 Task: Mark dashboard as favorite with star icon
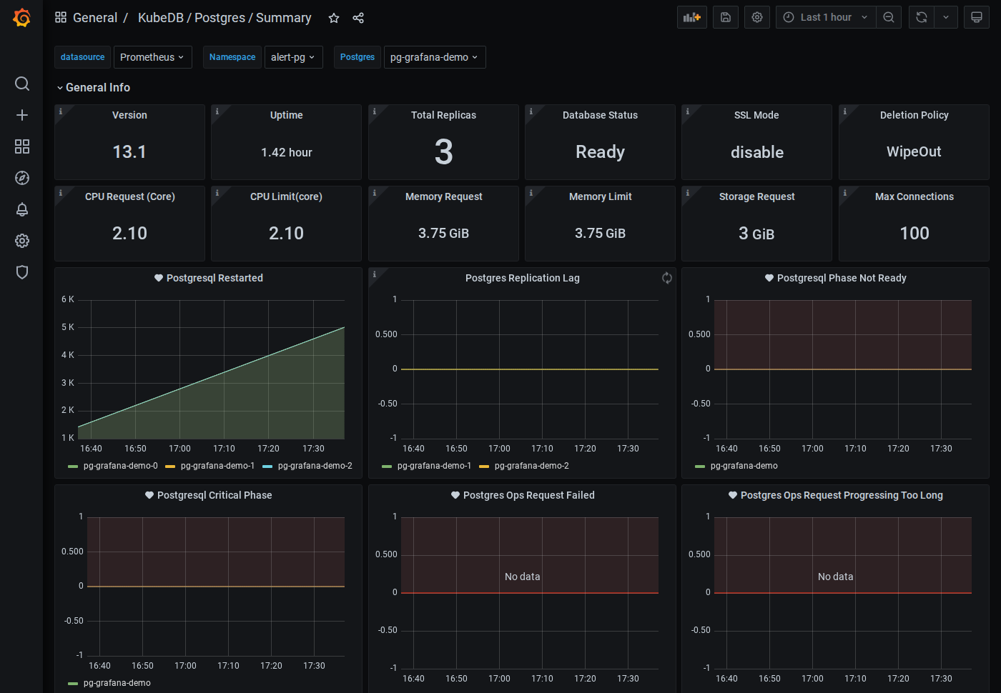click(x=334, y=18)
